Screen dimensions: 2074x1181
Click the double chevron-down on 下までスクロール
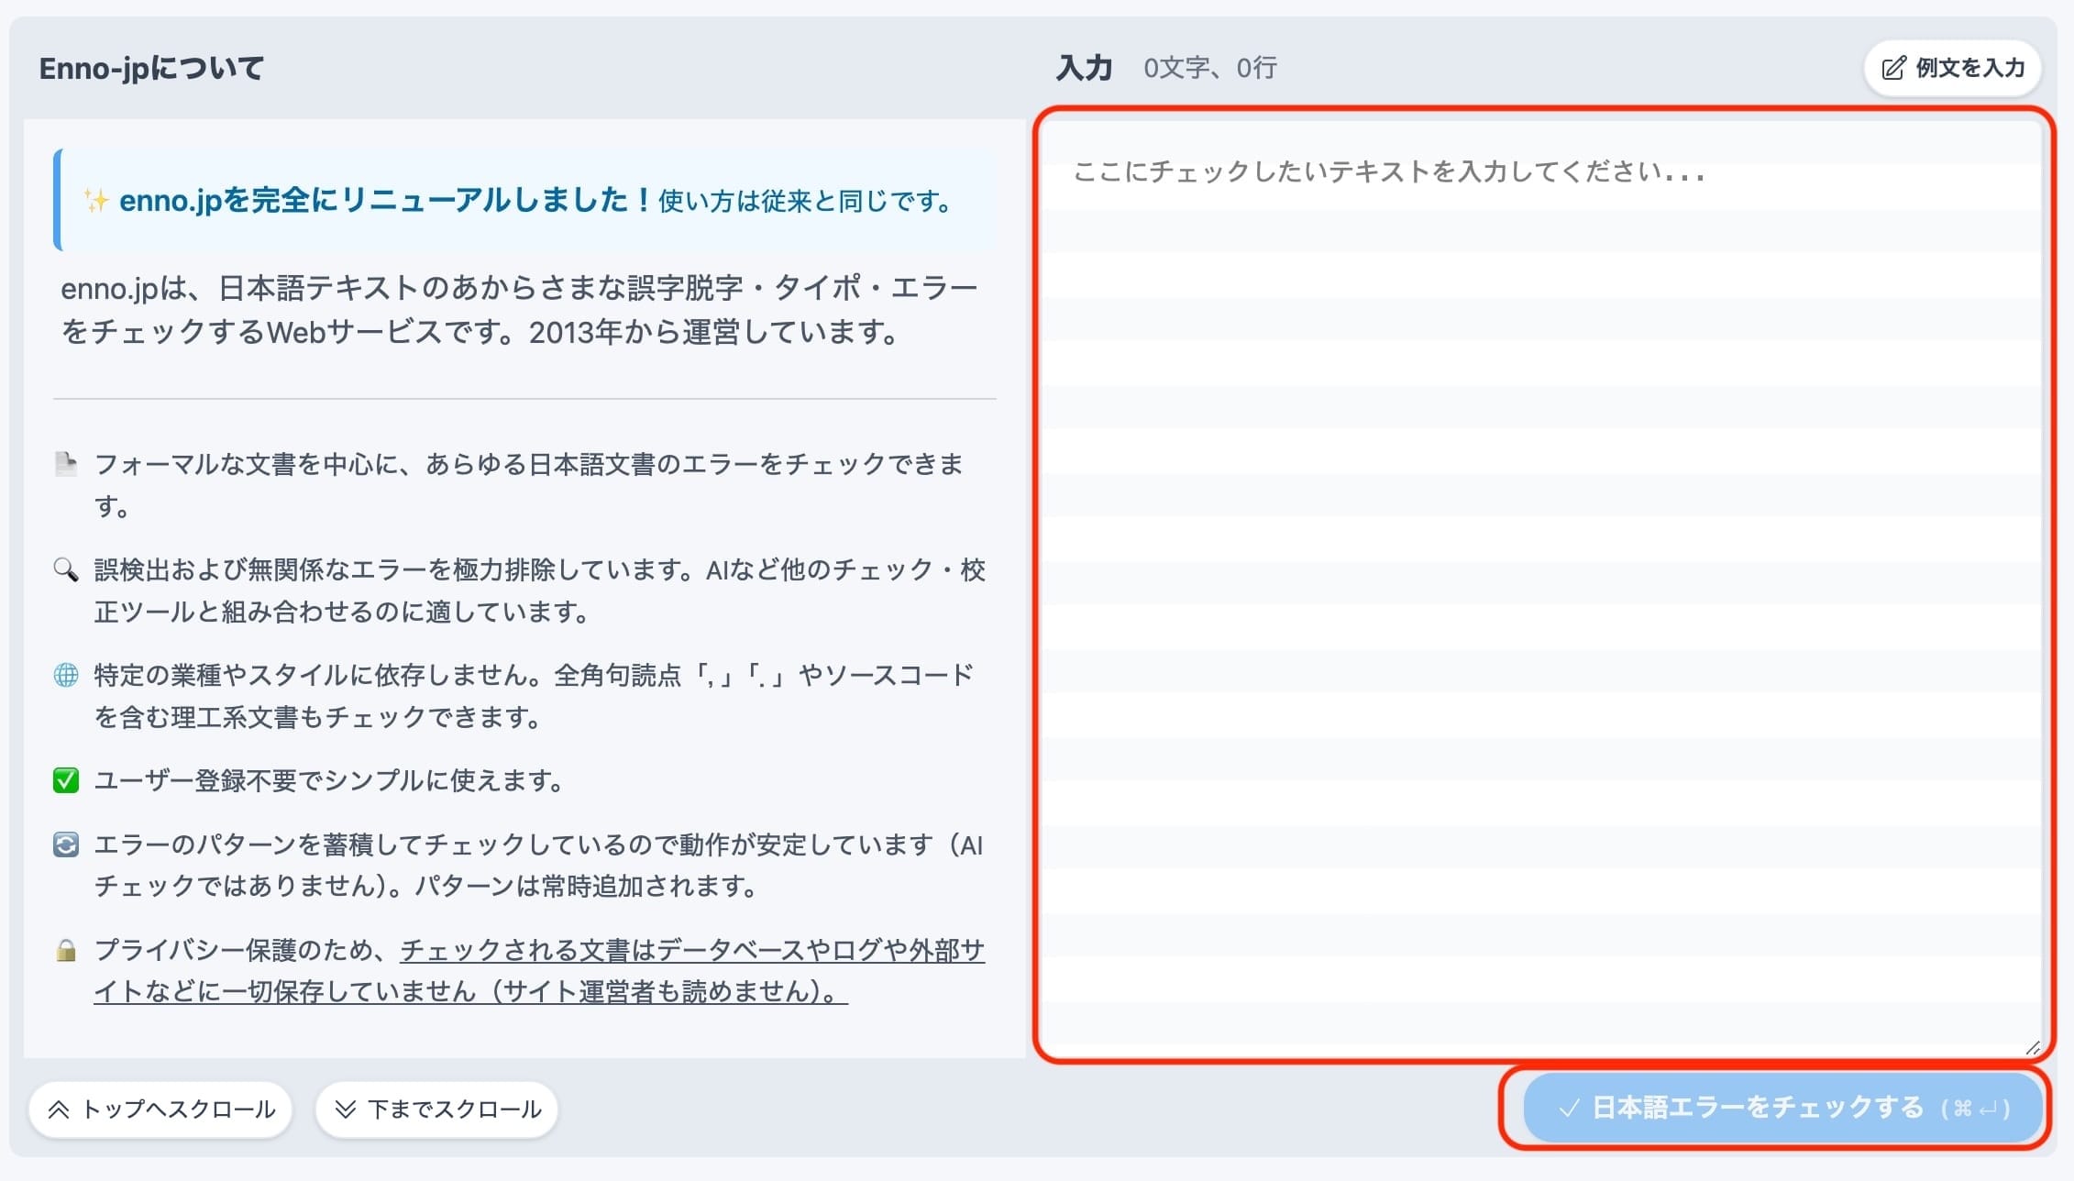(345, 1108)
